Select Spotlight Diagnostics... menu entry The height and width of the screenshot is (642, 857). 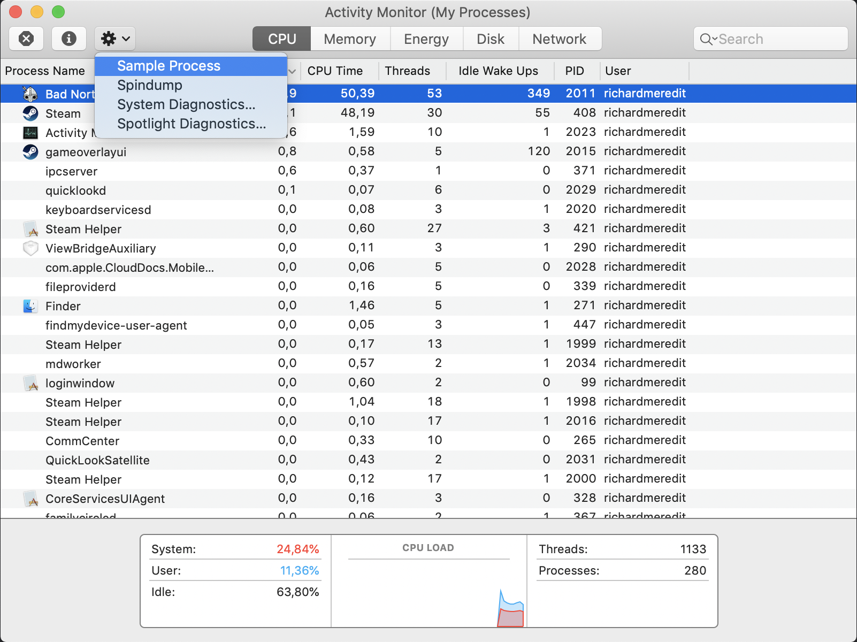191,124
